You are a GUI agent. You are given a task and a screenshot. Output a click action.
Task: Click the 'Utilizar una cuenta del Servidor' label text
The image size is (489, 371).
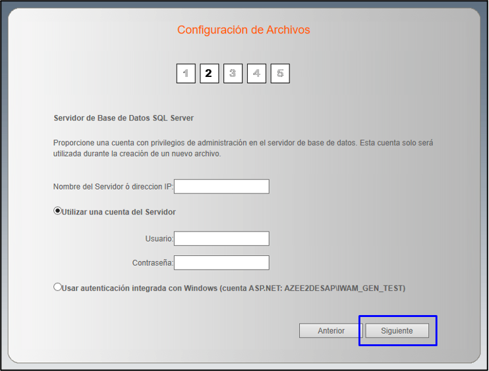(119, 212)
